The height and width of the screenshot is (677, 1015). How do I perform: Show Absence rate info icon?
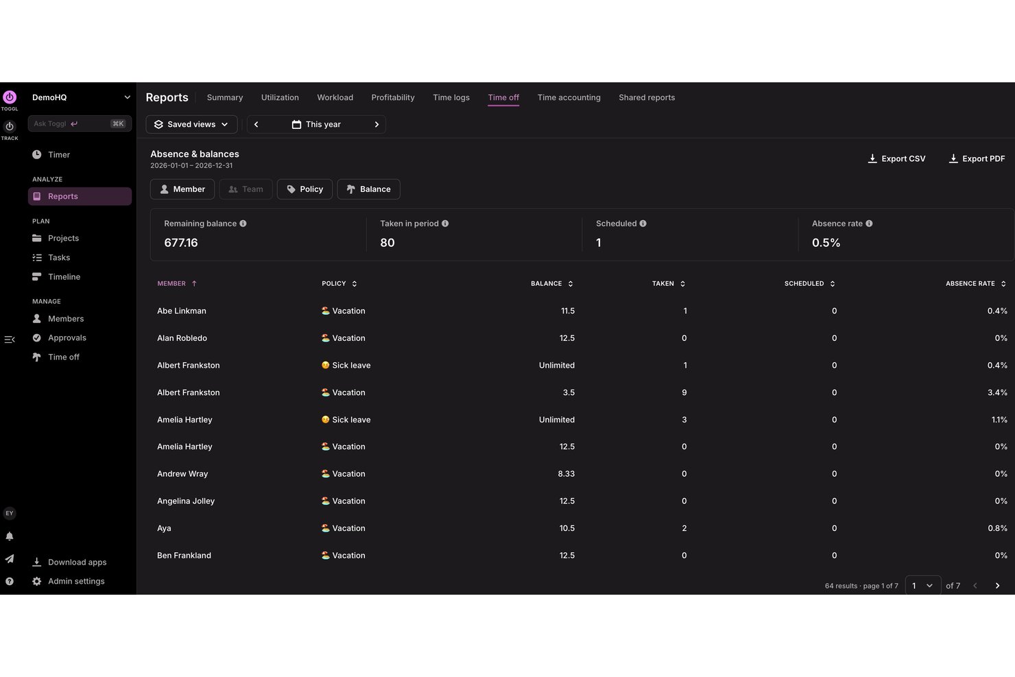coord(869,224)
